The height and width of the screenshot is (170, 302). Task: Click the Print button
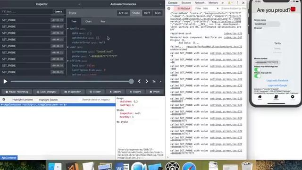pos(155,92)
